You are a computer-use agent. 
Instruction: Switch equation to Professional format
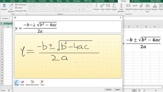21,5
